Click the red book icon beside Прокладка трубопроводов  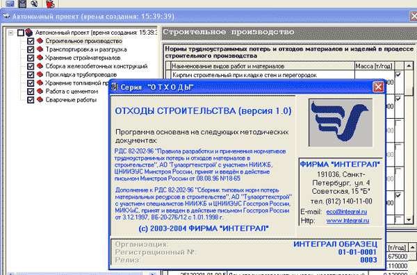pyautogui.click(x=40, y=74)
